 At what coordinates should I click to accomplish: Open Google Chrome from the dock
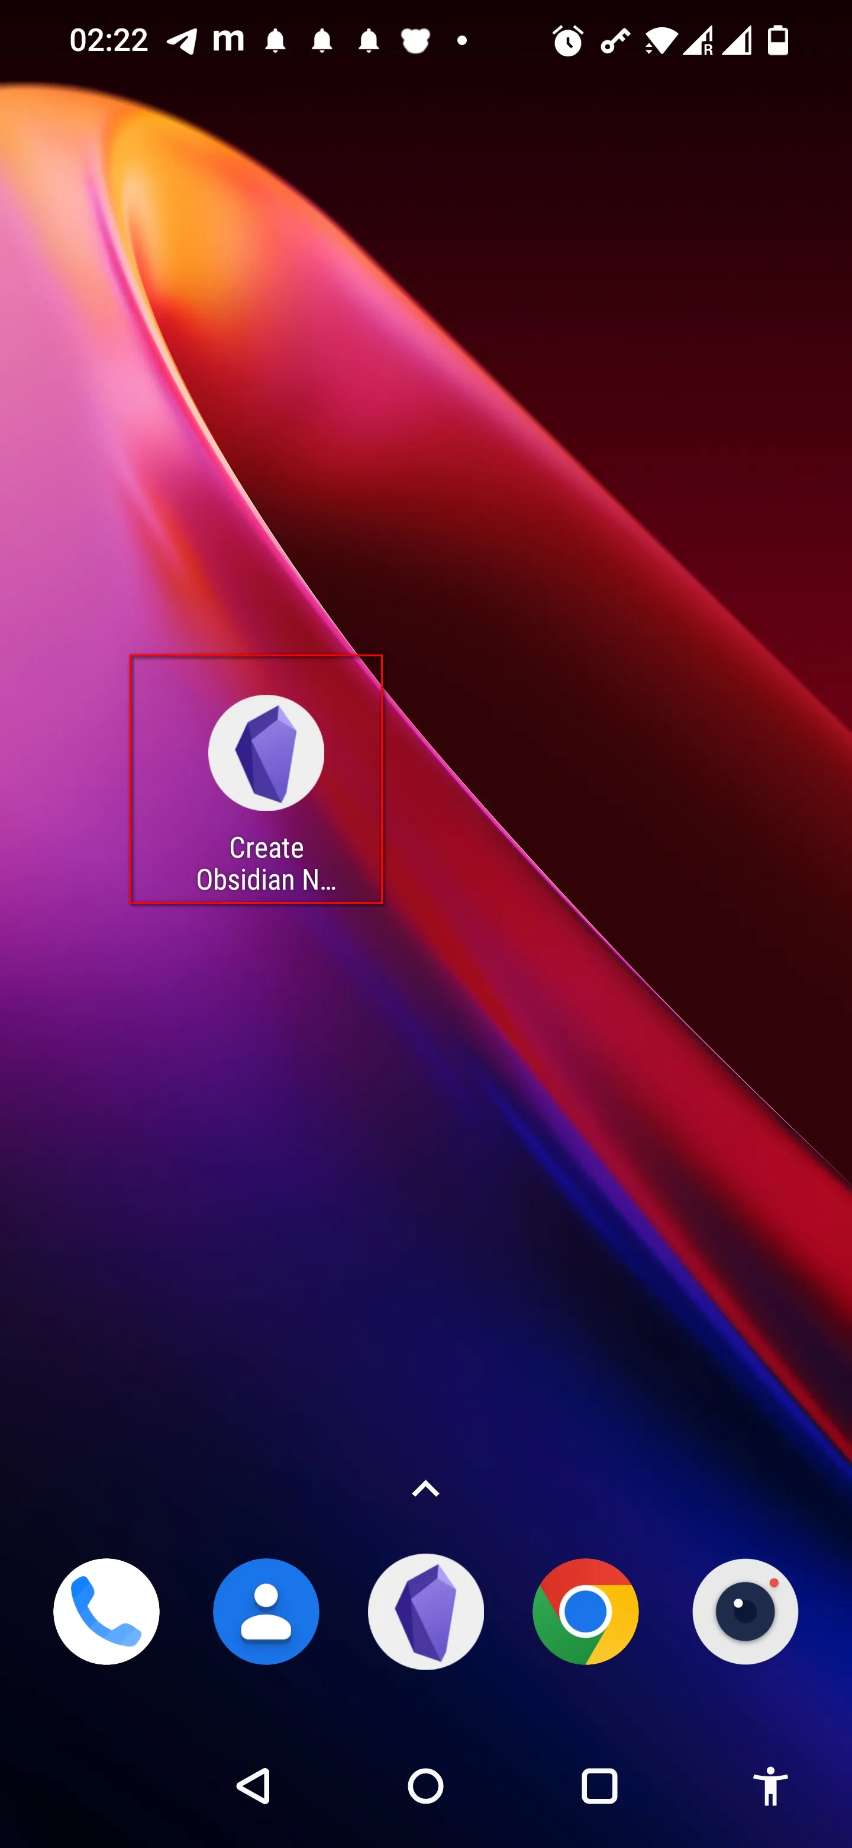pyautogui.click(x=585, y=1611)
